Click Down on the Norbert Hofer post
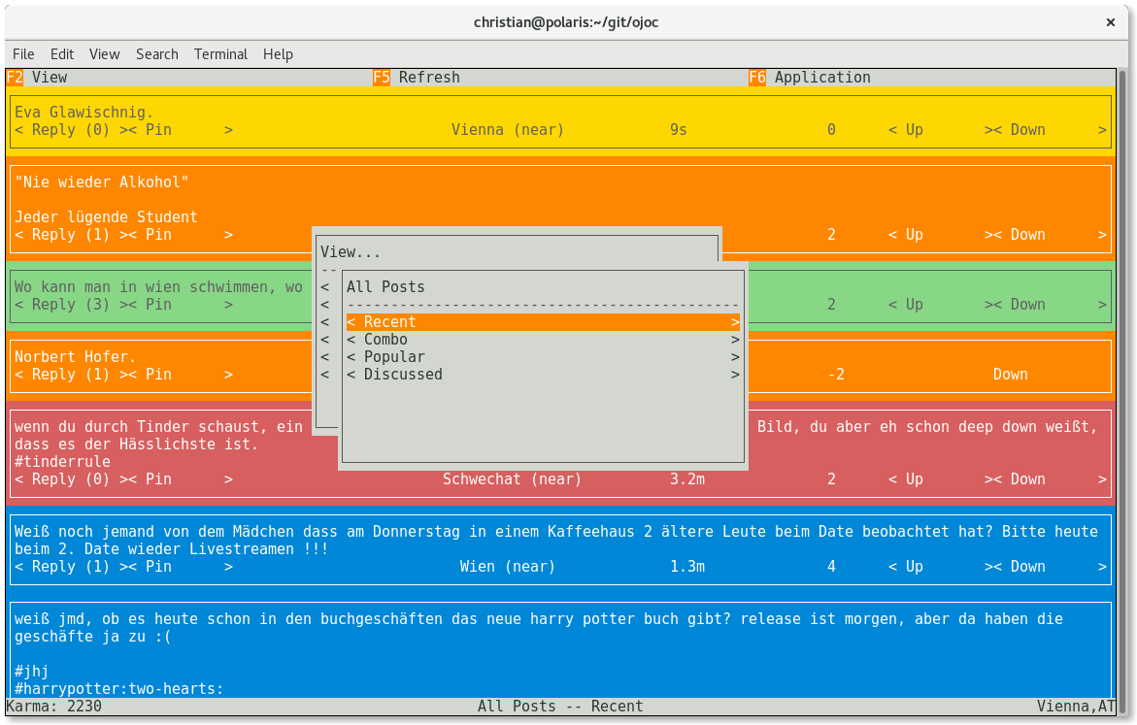 point(1010,375)
